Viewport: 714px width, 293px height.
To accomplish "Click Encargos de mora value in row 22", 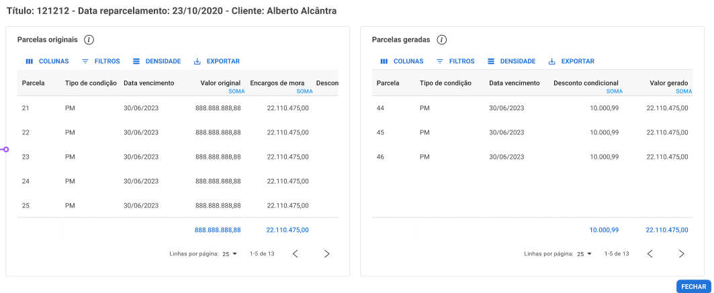I will pyautogui.click(x=287, y=132).
